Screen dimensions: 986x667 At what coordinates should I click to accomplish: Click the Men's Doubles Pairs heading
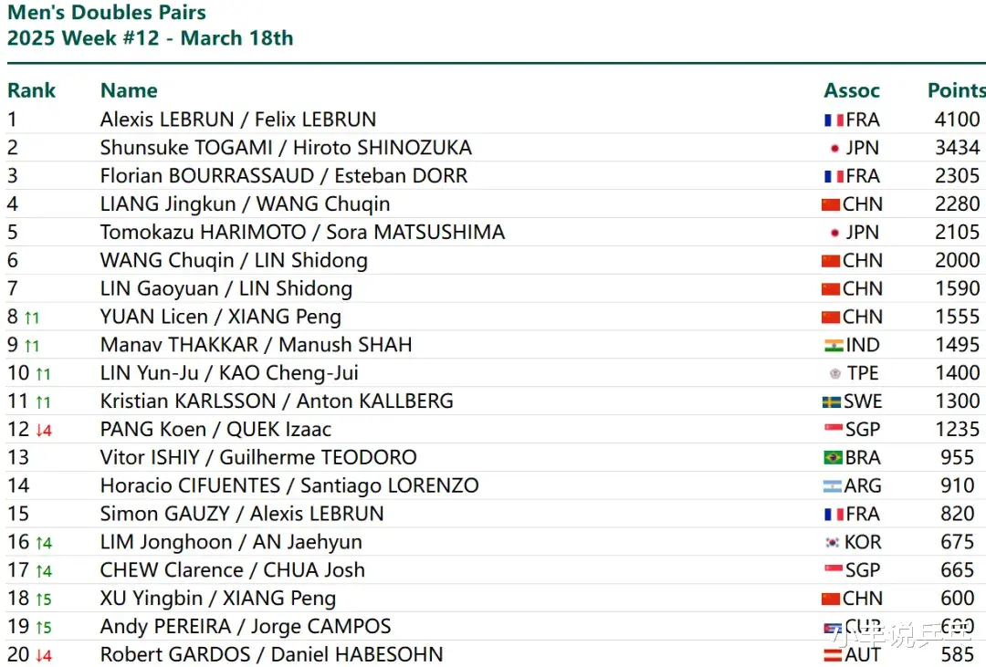pyautogui.click(x=107, y=12)
